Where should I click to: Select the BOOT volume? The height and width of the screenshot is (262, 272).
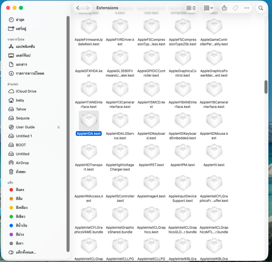35,145
